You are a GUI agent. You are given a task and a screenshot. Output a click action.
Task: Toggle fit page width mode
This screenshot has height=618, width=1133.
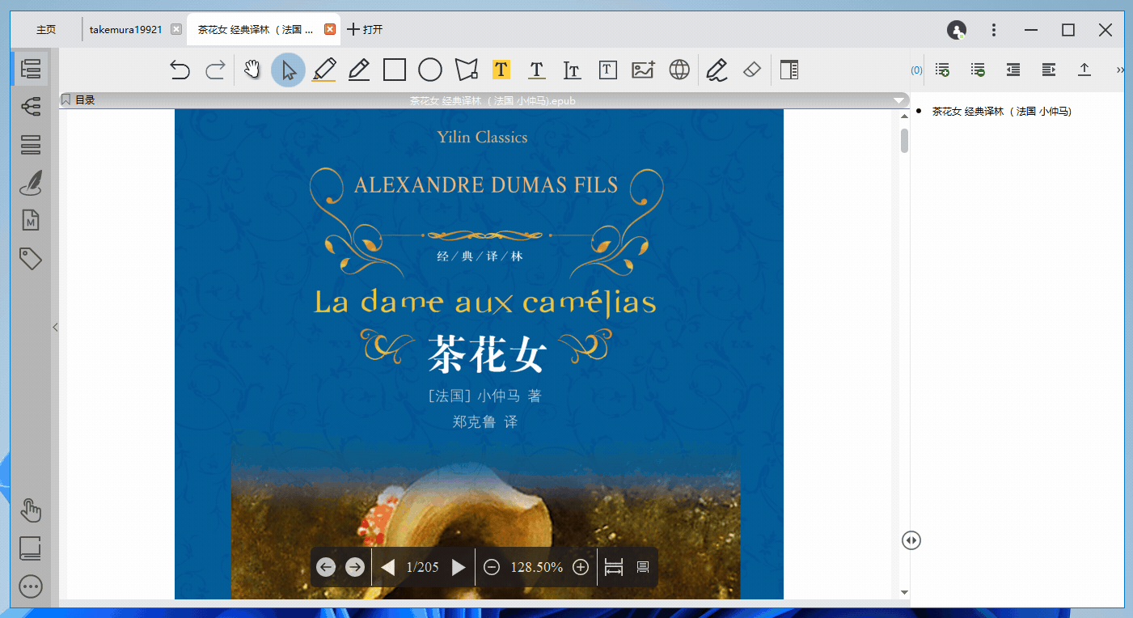(x=612, y=566)
